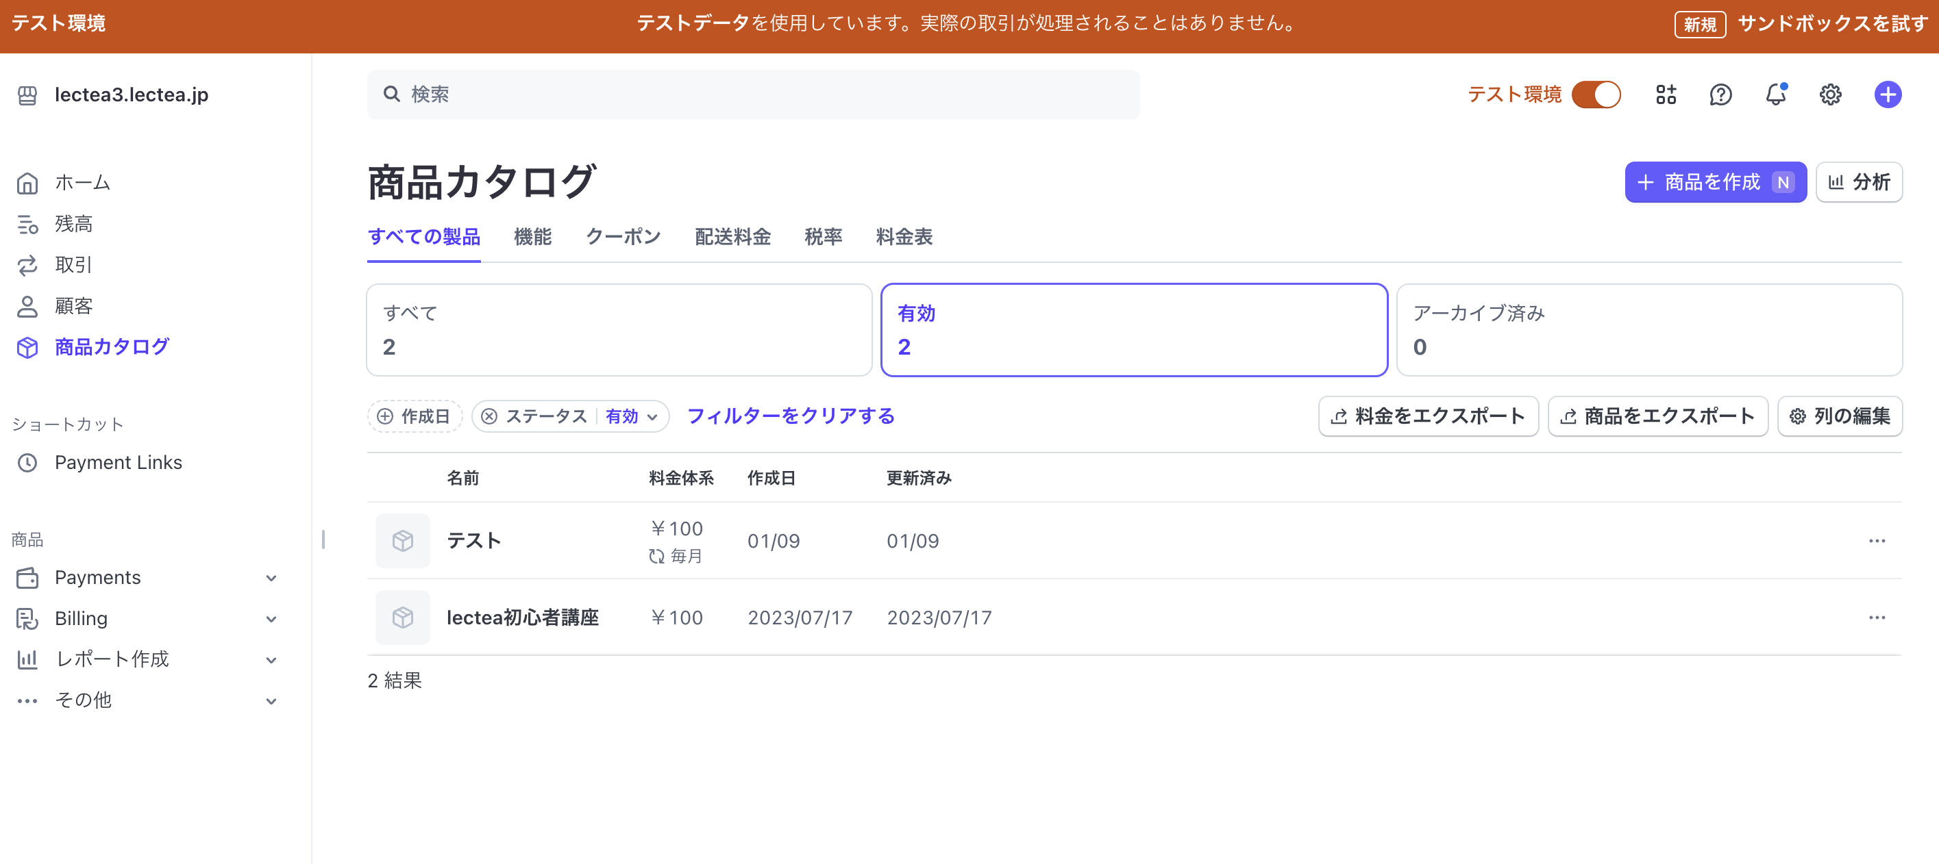Open 取引 transactions via its sidebar icon
The height and width of the screenshot is (864, 1939).
(27, 265)
